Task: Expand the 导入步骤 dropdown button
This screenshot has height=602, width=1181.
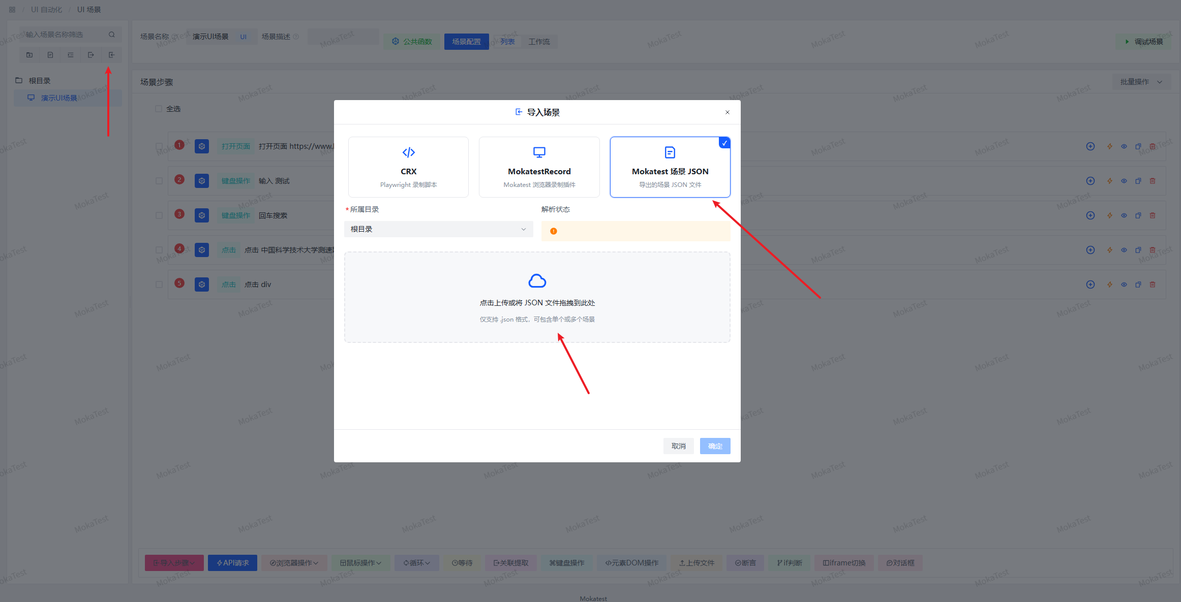Action: pyautogui.click(x=174, y=563)
